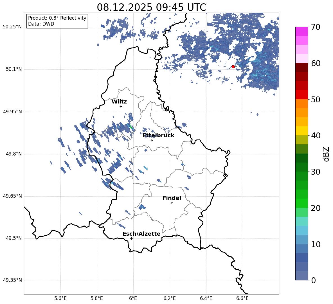Click the dark green 30 dBZ colorbar segment

click(x=301, y=167)
